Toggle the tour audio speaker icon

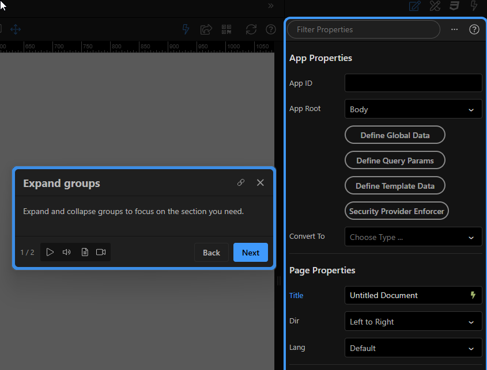click(x=66, y=252)
